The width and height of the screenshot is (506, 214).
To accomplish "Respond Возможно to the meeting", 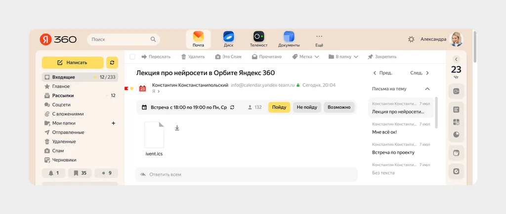I will click(x=339, y=107).
